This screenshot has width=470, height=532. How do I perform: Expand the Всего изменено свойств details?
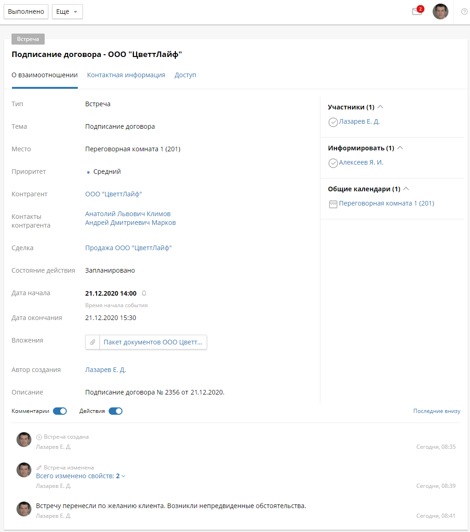tap(81, 476)
